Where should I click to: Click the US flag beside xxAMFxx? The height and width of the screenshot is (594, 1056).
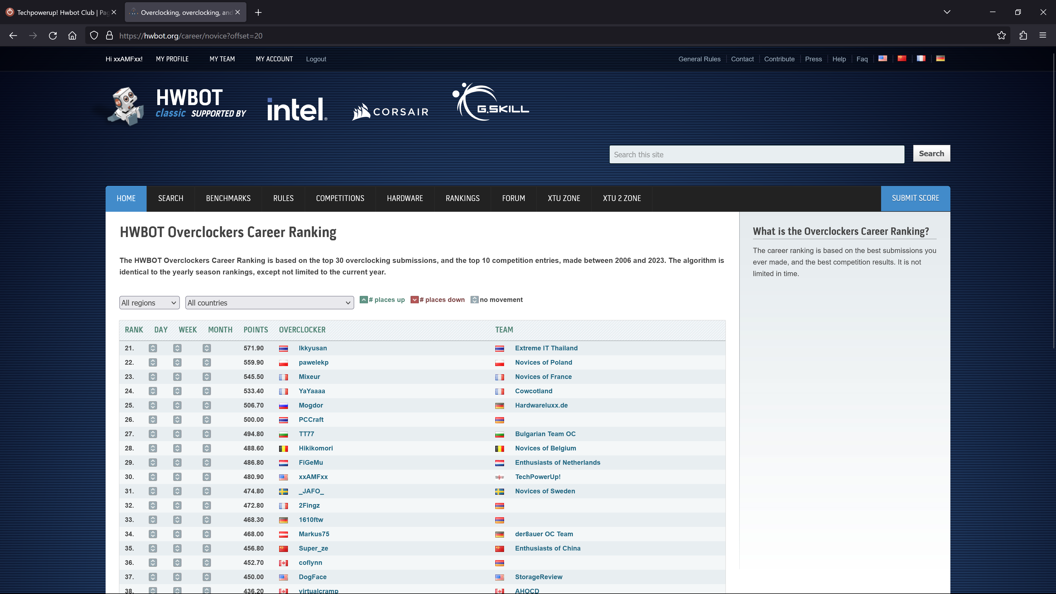283,477
